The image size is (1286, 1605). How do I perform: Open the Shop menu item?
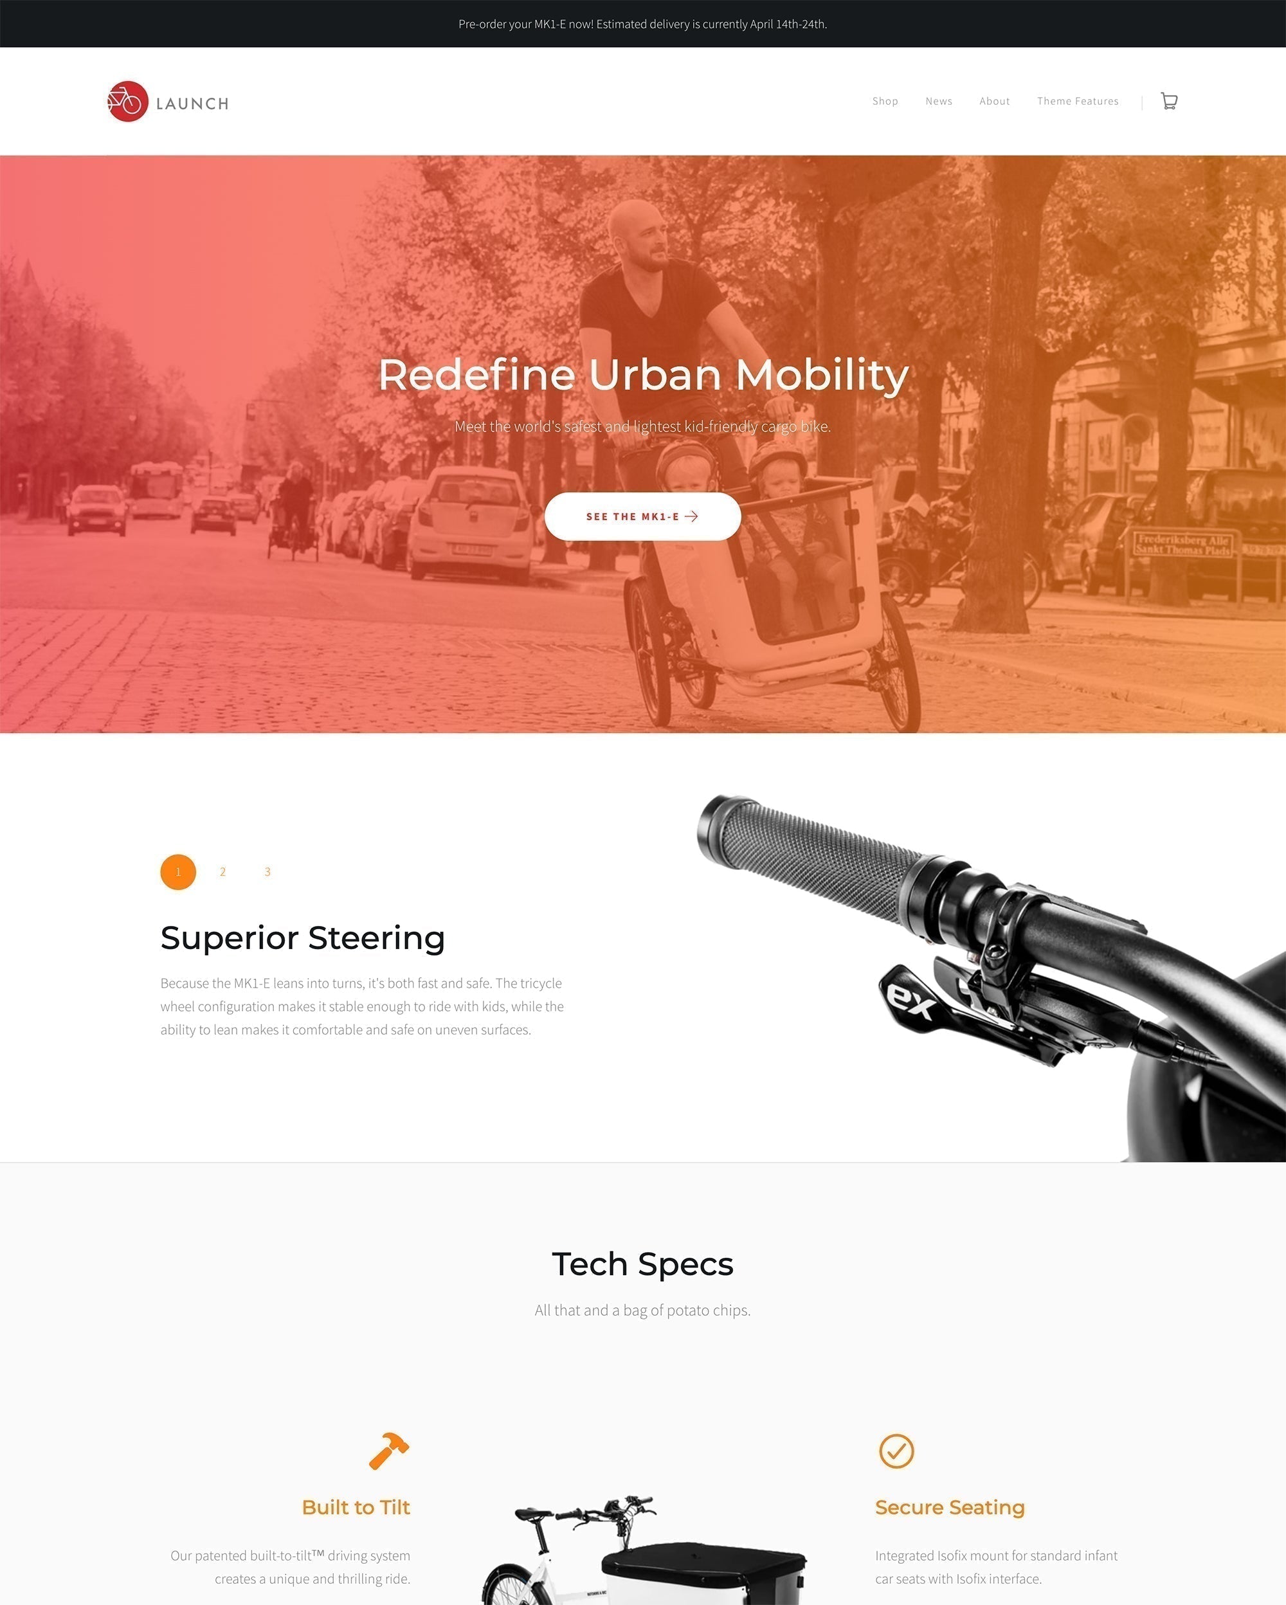[885, 101]
